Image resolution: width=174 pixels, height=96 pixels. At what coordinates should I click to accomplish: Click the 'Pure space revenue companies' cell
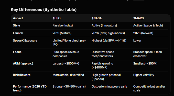[x=66, y=54]
